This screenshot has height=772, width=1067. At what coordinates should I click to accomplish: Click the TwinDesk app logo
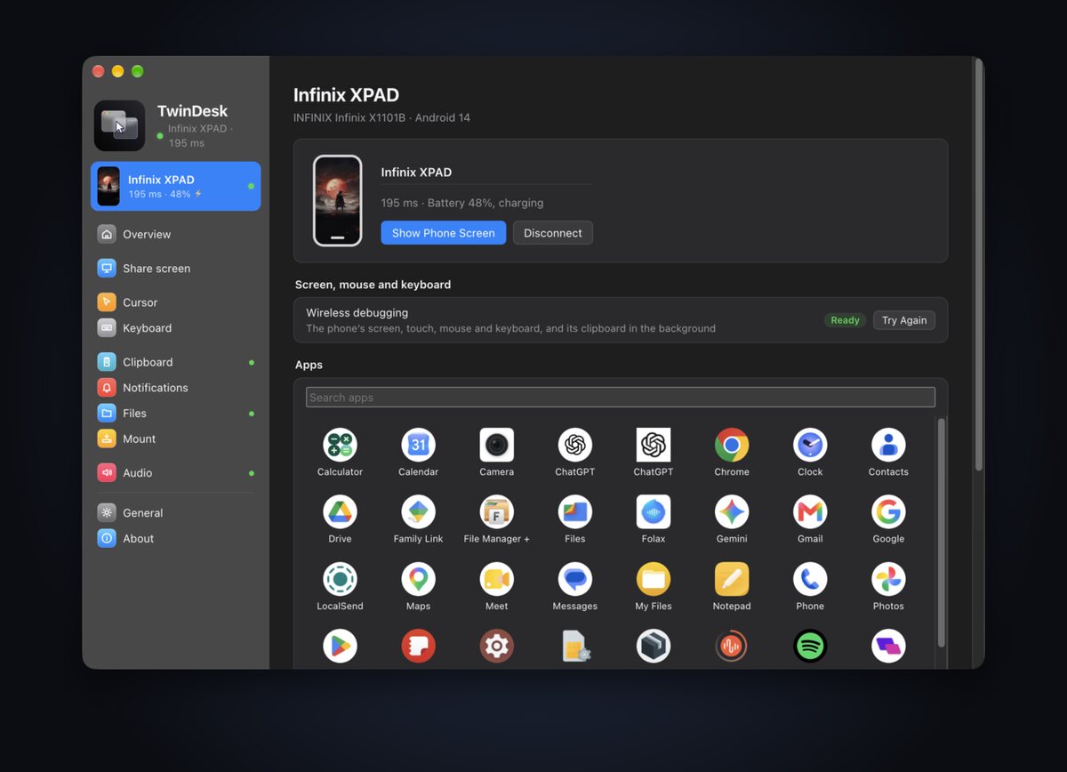click(x=119, y=125)
